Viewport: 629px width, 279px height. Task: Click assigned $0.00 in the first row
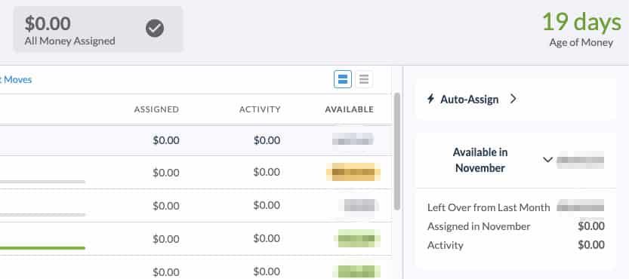166,140
